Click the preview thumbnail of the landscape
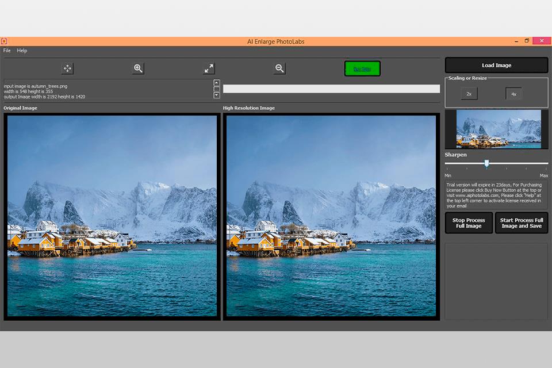This screenshot has width=552, height=368. (x=498, y=129)
